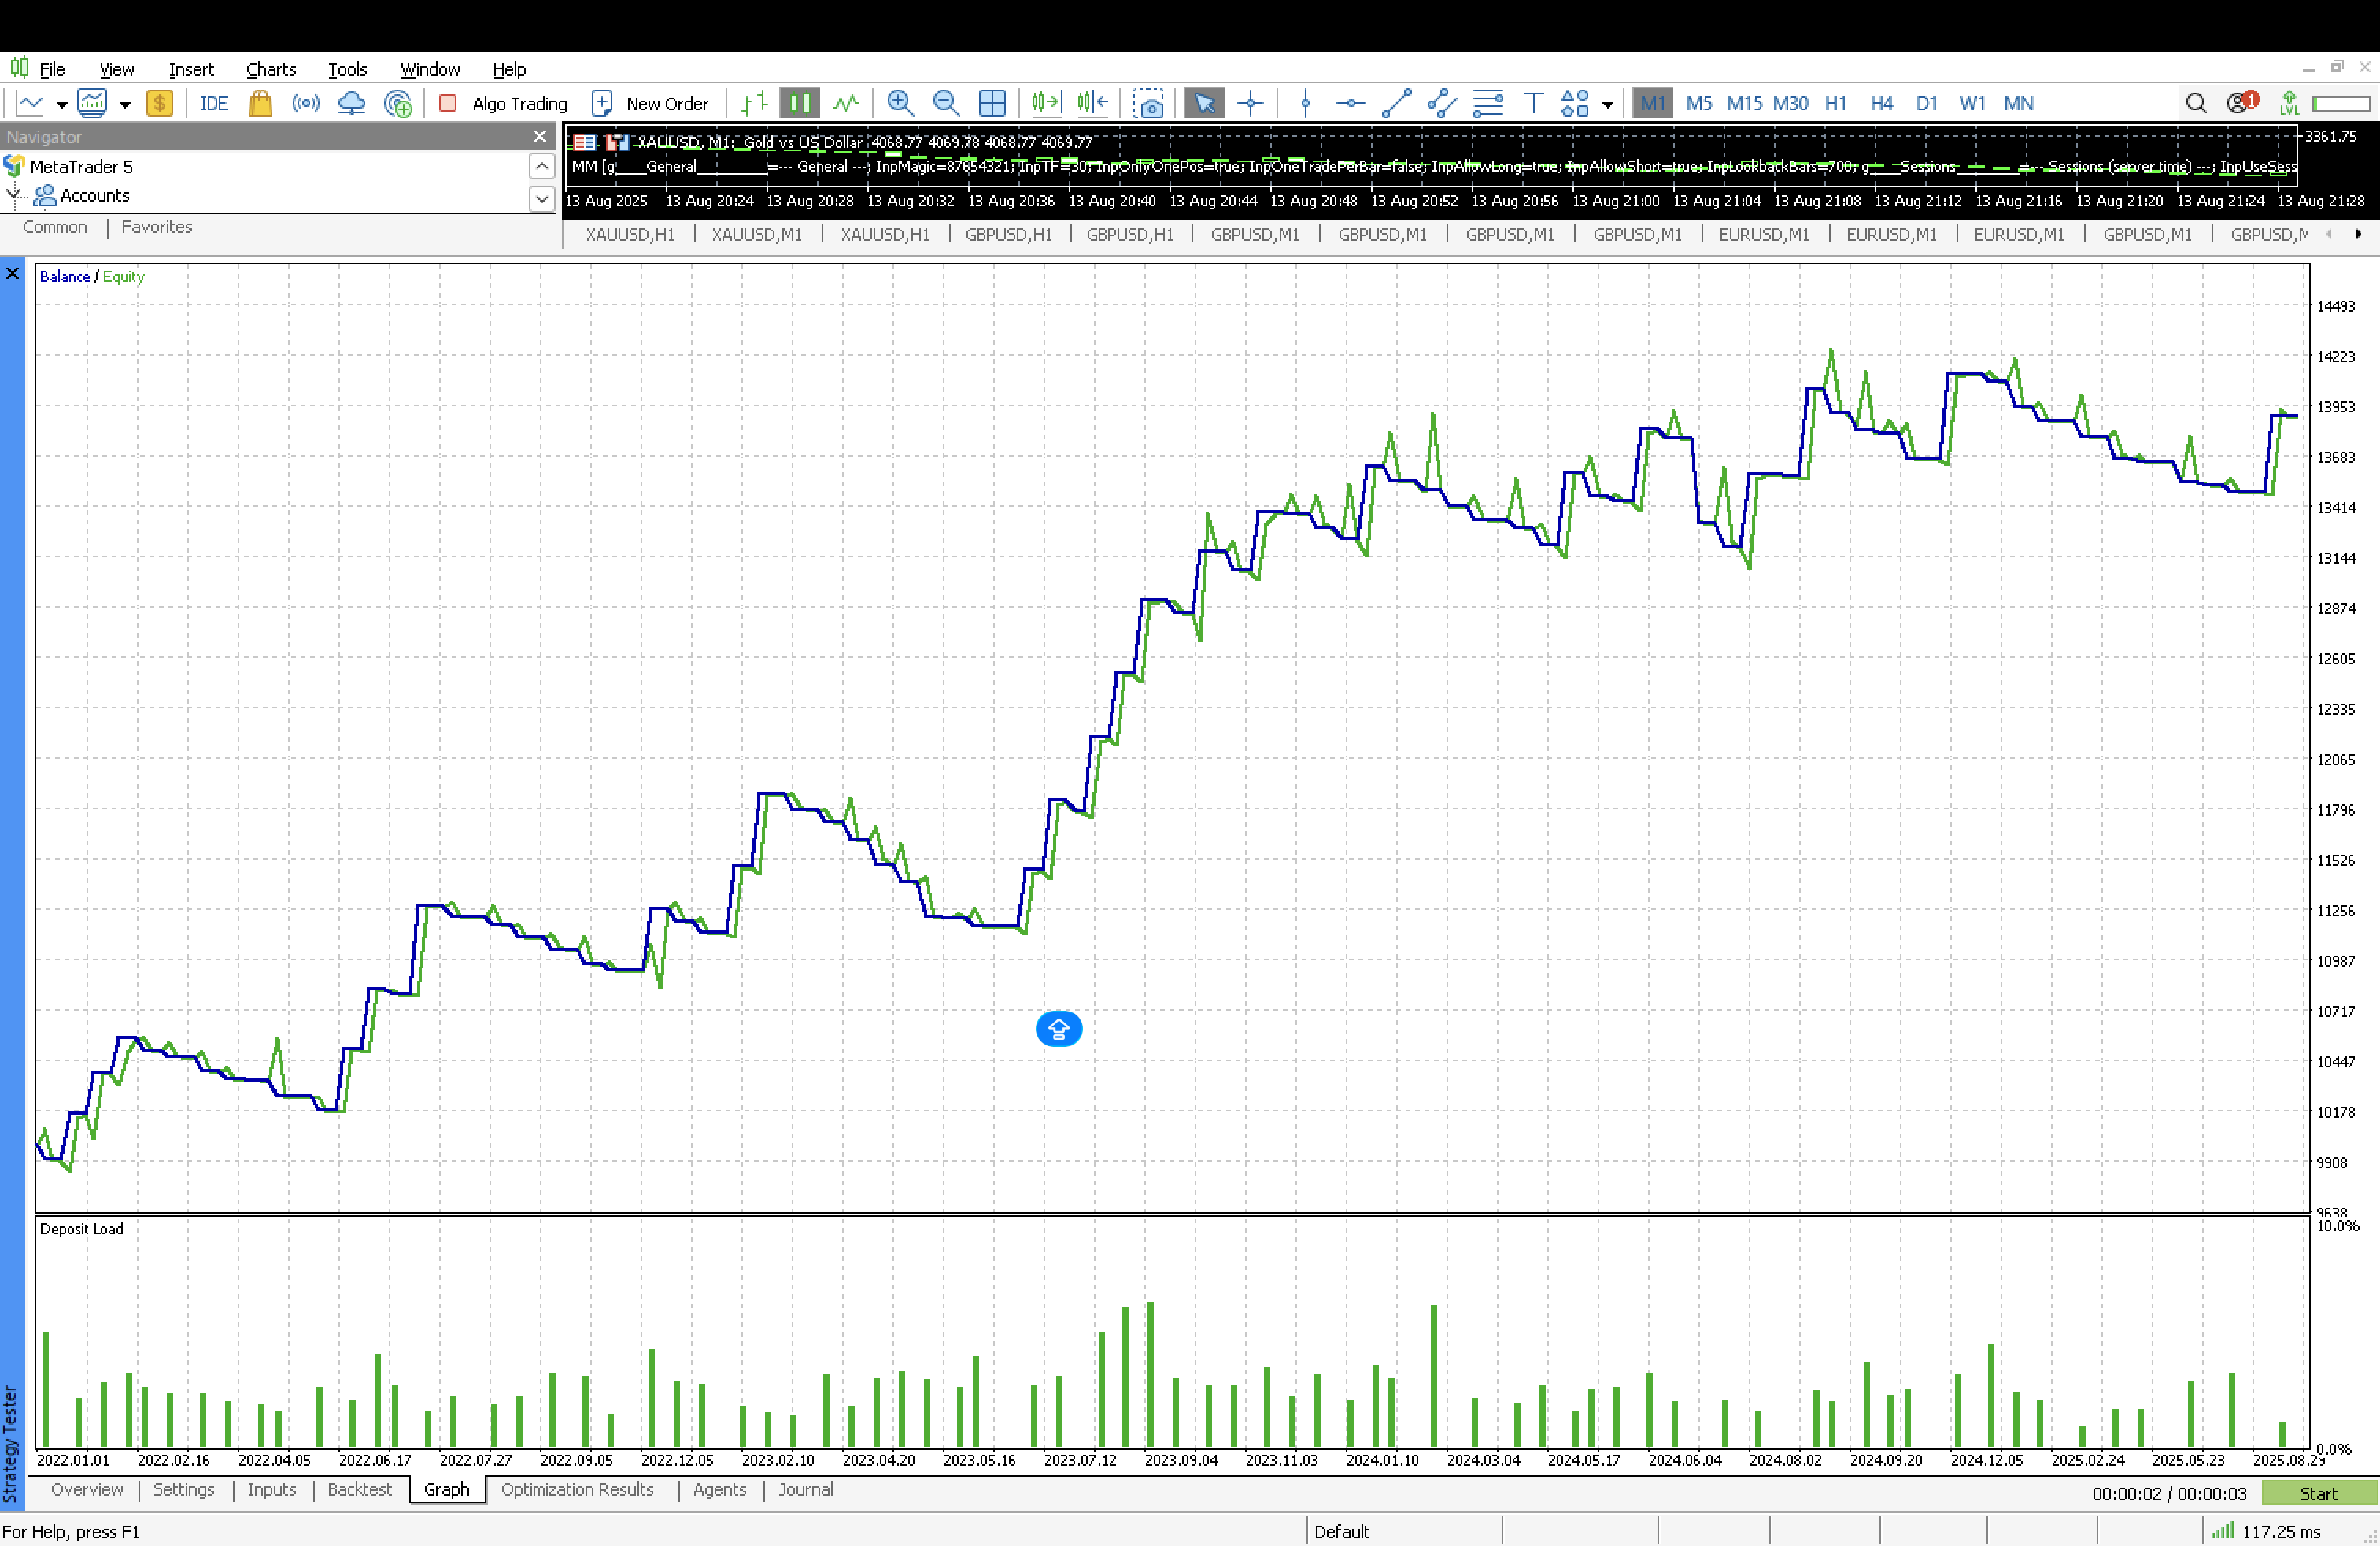The width and height of the screenshot is (2380, 1546).
Task: Select the Fibonacci retracement tool
Action: pyautogui.click(x=1488, y=103)
